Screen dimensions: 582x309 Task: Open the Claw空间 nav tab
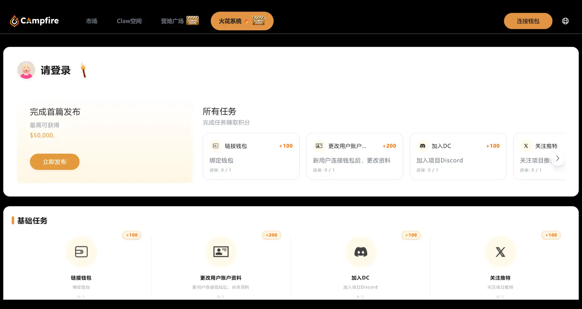tap(129, 21)
